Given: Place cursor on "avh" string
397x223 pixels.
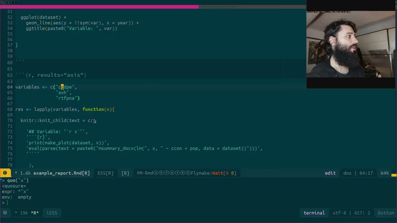Looking at the screenshot, I should pyautogui.click(x=62, y=93).
